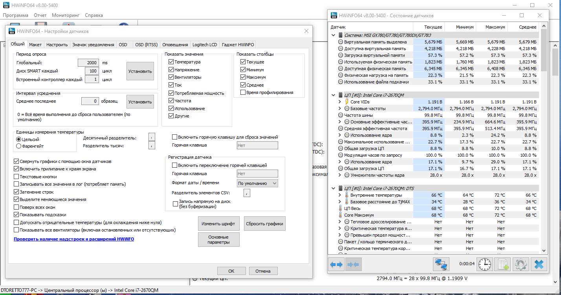Click the Сбросить графики button

click(x=264, y=224)
